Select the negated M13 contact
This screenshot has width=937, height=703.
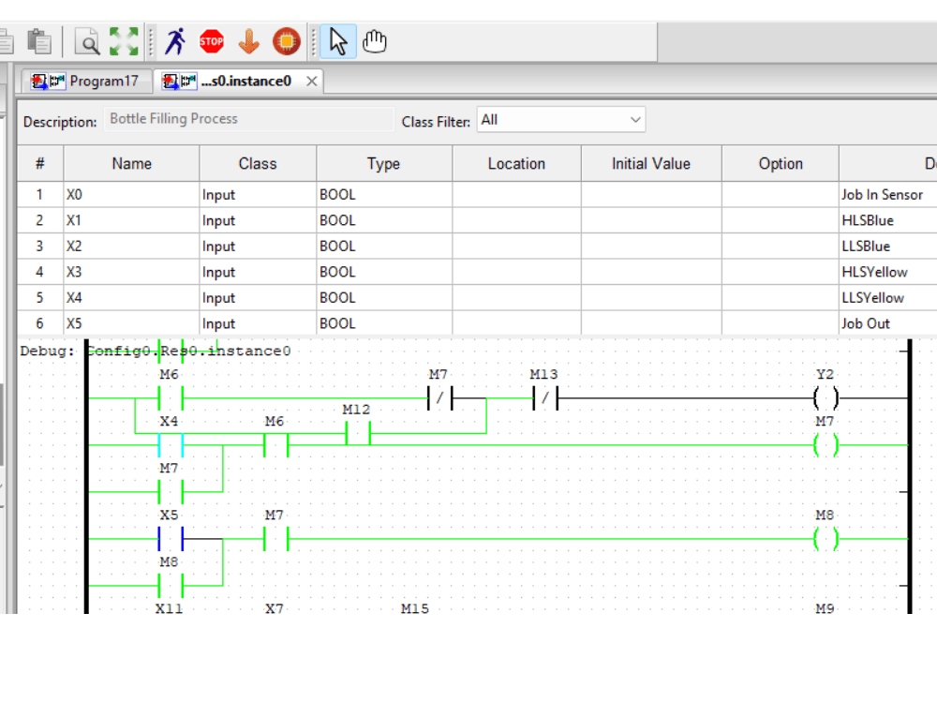click(x=544, y=397)
